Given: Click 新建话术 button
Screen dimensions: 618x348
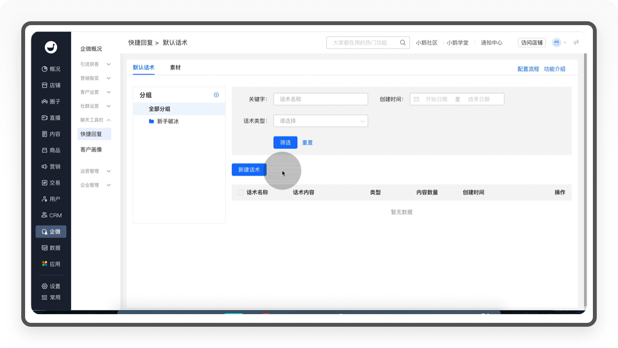Looking at the screenshot, I should click(x=249, y=170).
